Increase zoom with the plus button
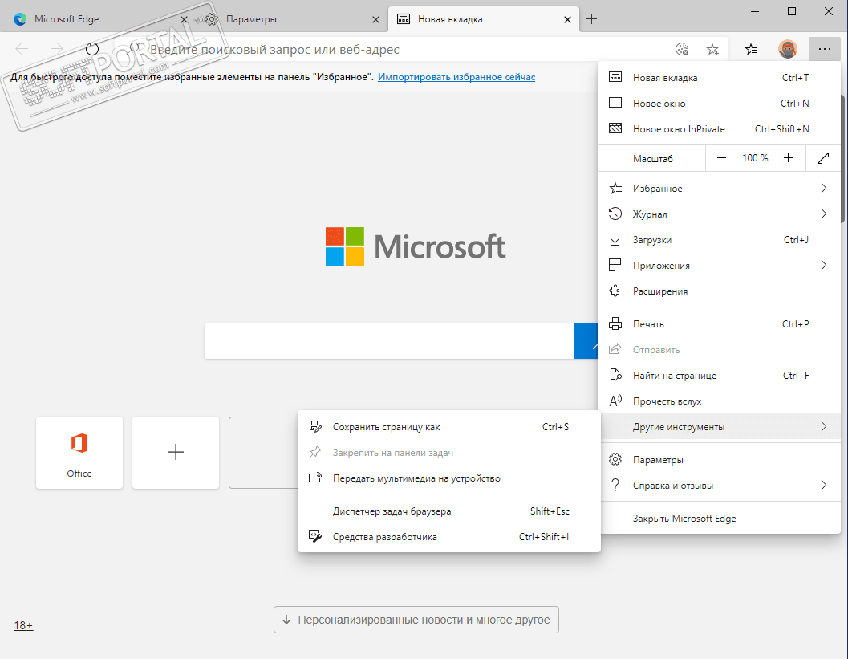 tap(789, 158)
